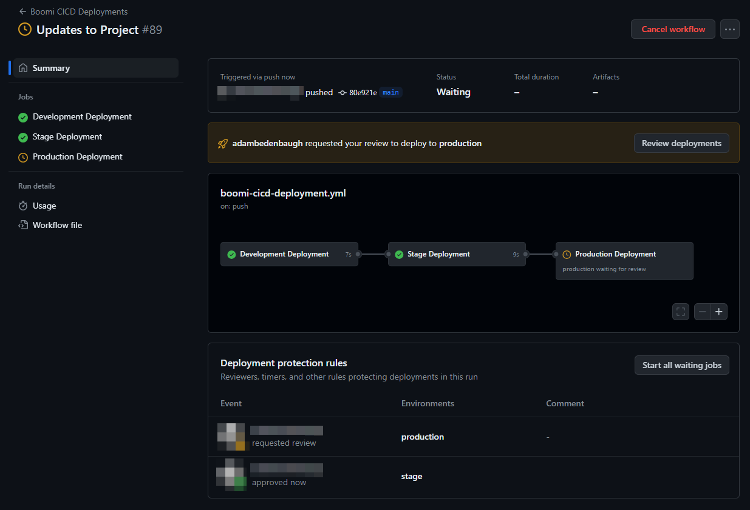Open Production Deployment job in sidebar
Screen dimensions: 750x510
click(78, 156)
